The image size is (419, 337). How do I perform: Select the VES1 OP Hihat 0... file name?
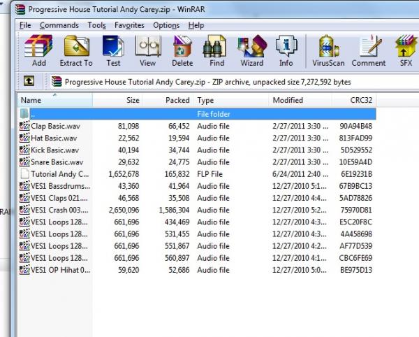60,270
